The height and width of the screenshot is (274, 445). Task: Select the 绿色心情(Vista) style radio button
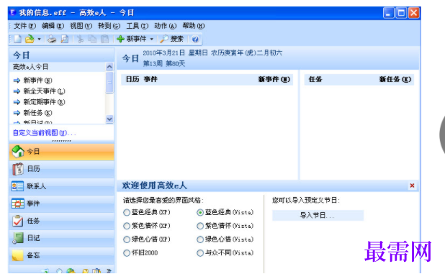[200, 239]
